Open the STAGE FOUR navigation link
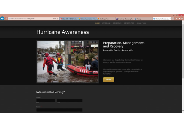 click(x=141, y=23)
